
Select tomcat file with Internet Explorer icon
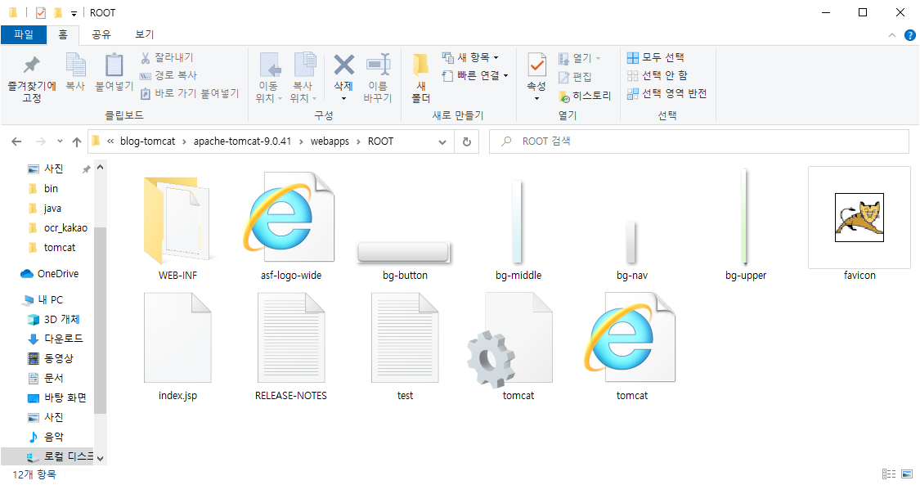coord(632,346)
